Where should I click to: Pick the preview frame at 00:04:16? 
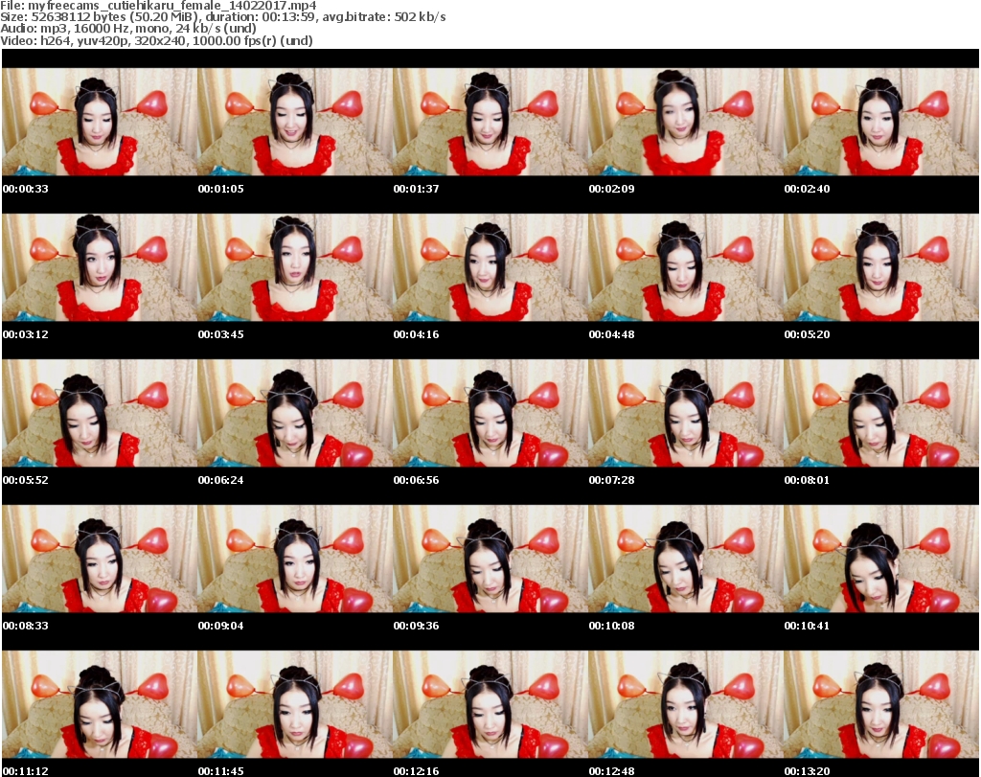[490, 267]
